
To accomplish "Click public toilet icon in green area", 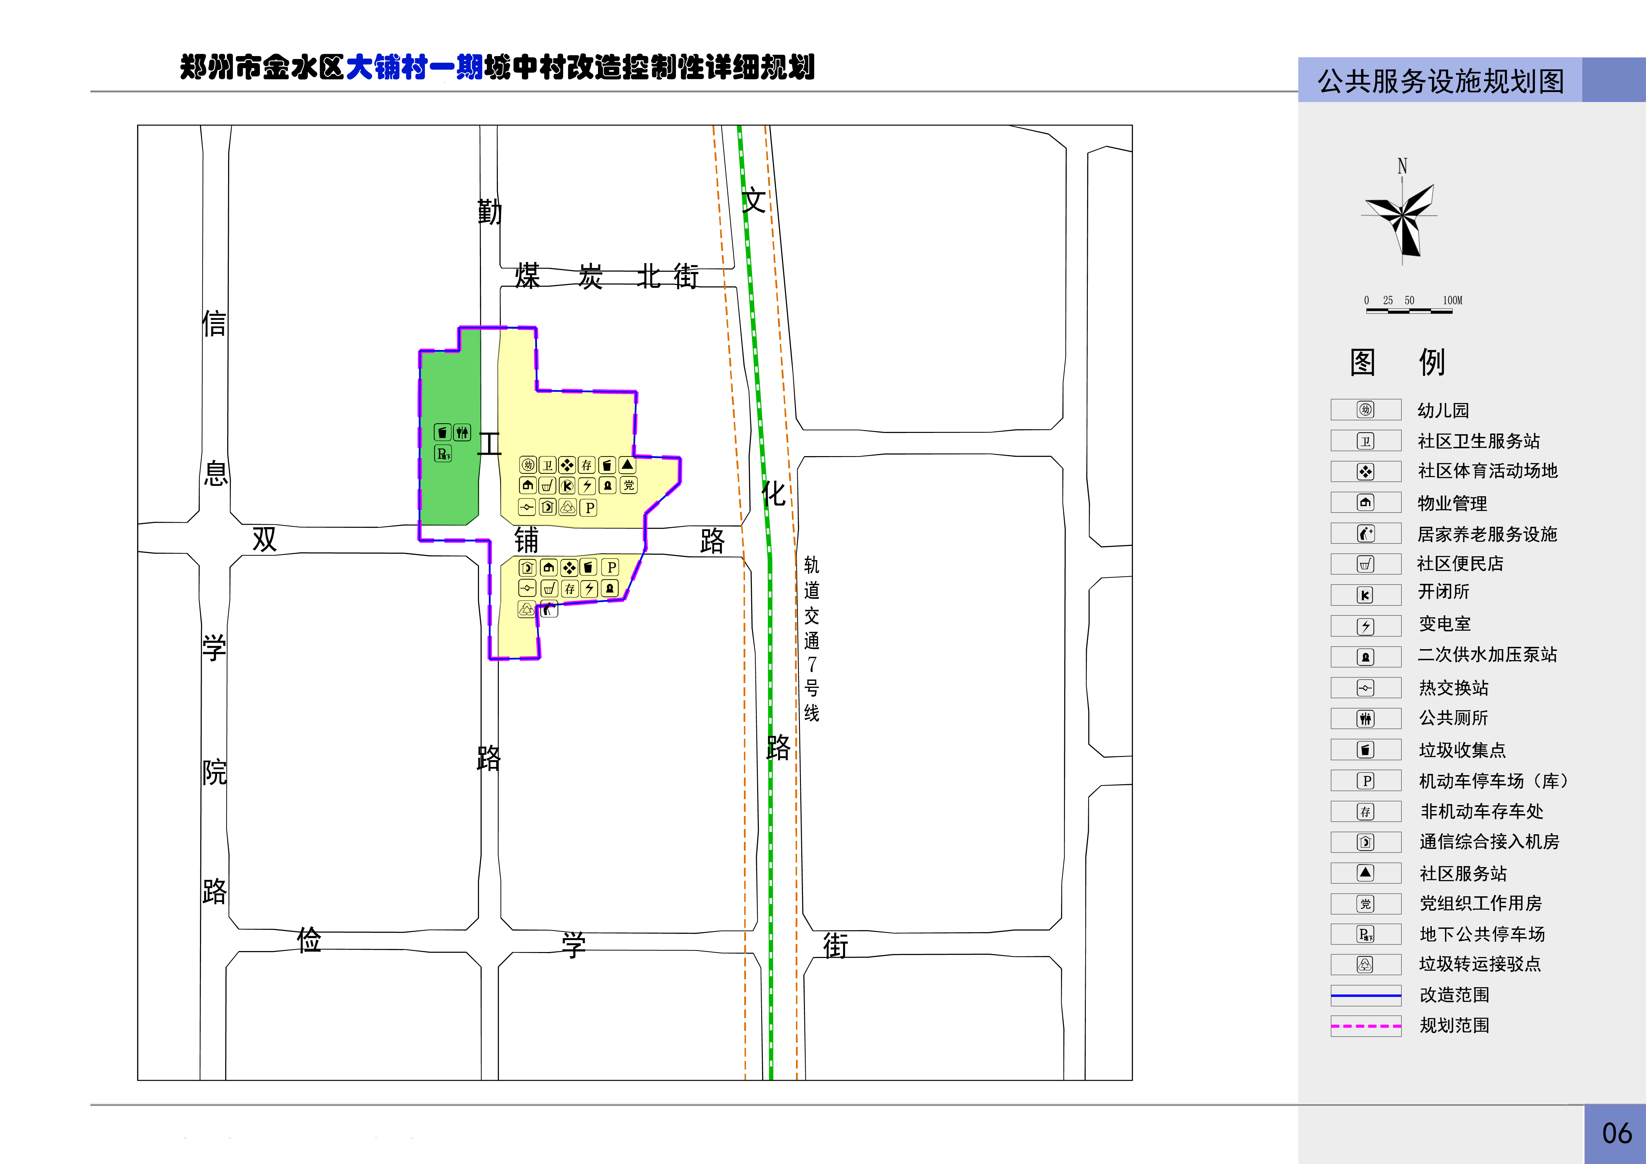I will pyautogui.click(x=462, y=432).
